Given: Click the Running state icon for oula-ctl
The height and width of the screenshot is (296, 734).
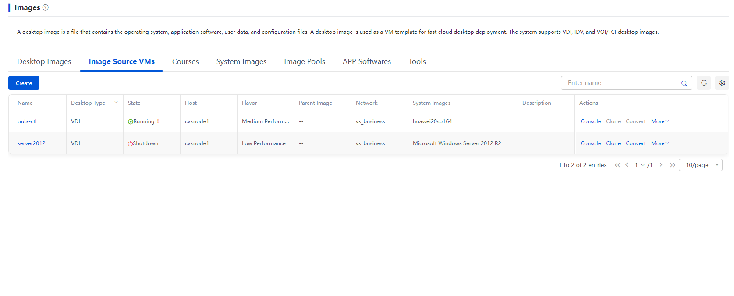Looking at the screenshot, I should coord(130,121).
